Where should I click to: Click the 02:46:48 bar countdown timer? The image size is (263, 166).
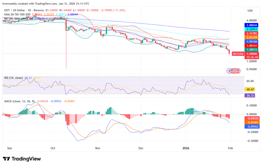click(x=252, y=57)
